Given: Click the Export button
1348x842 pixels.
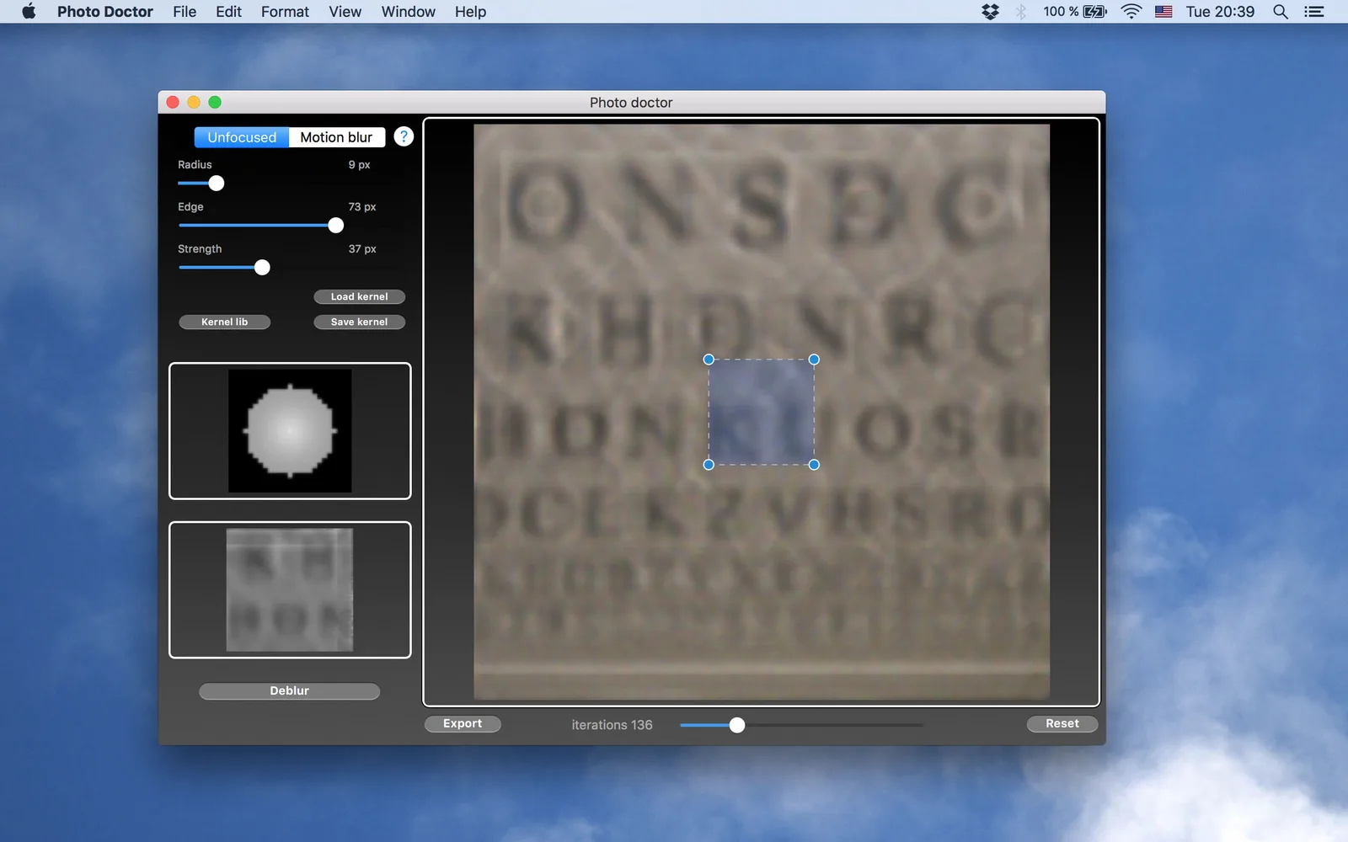Looking at the screenshot, I should (x=463, y=723).
